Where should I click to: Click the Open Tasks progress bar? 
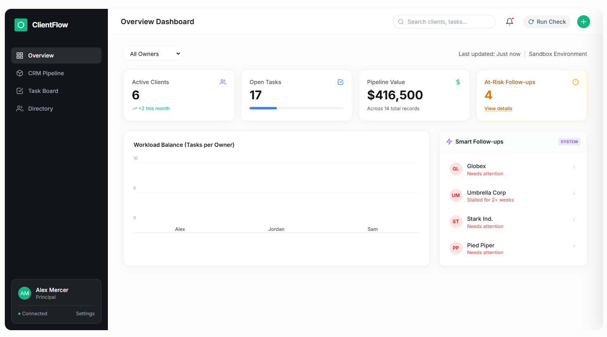coord(297,108)
